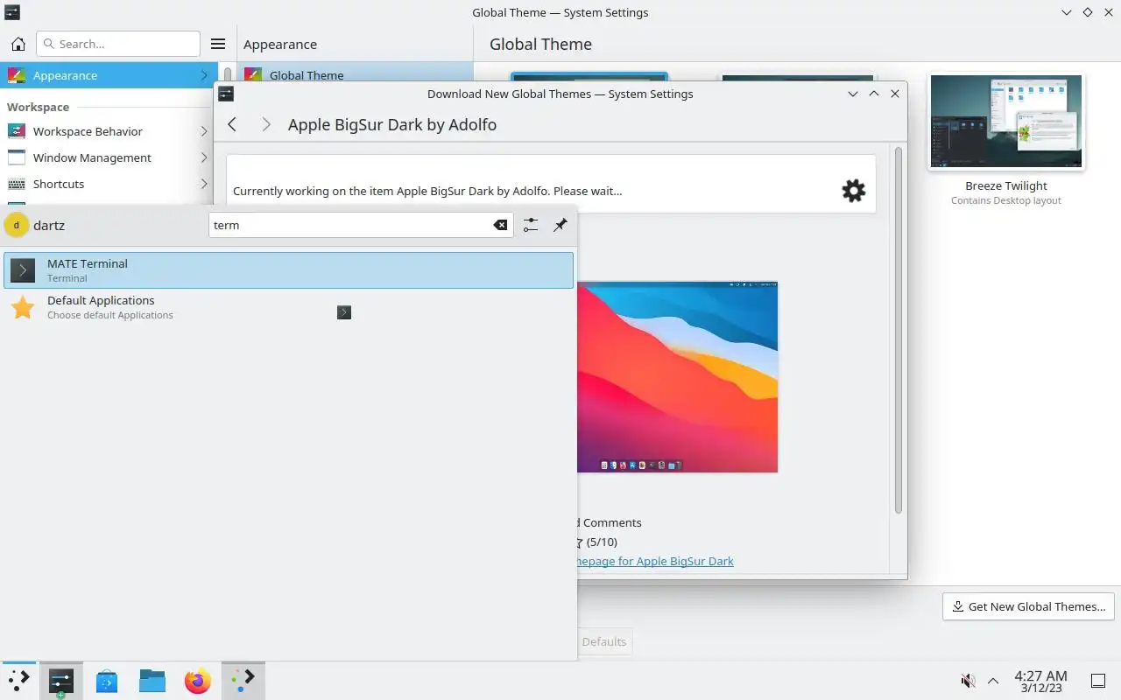Open launcher configure settings sliders icon

(x=531, y=225)
